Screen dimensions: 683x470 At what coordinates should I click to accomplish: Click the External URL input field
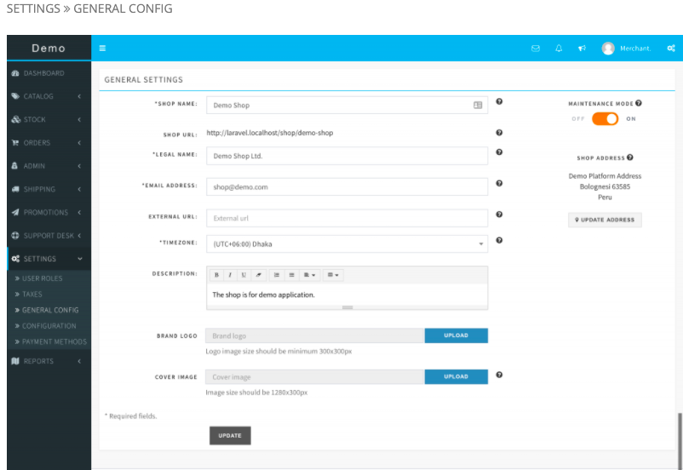[x=347, y=218]
